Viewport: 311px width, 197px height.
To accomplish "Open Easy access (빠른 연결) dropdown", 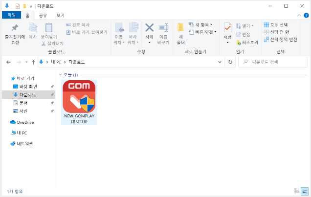I will point(202,32).
